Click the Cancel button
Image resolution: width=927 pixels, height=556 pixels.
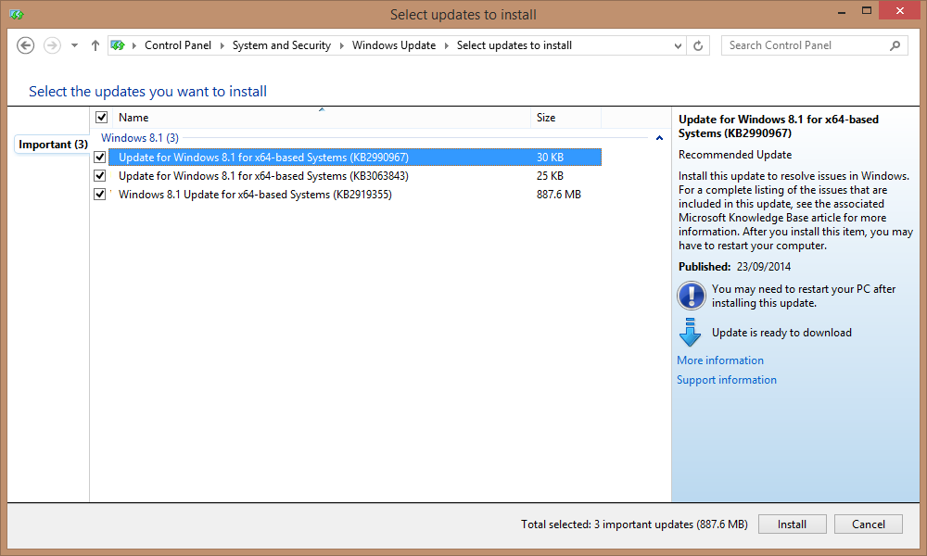pyautogui.click(x=869, y=524)
